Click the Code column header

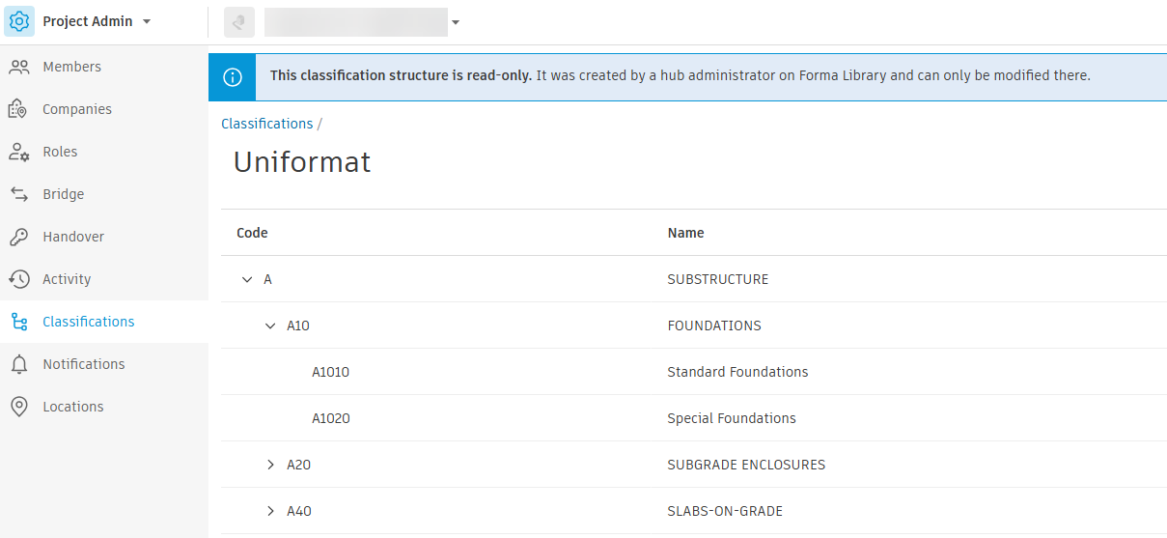(x=252, y=233)
